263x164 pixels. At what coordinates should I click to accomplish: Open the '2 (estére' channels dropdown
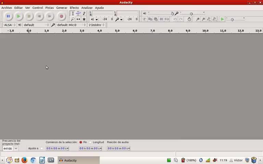[97, 25]
